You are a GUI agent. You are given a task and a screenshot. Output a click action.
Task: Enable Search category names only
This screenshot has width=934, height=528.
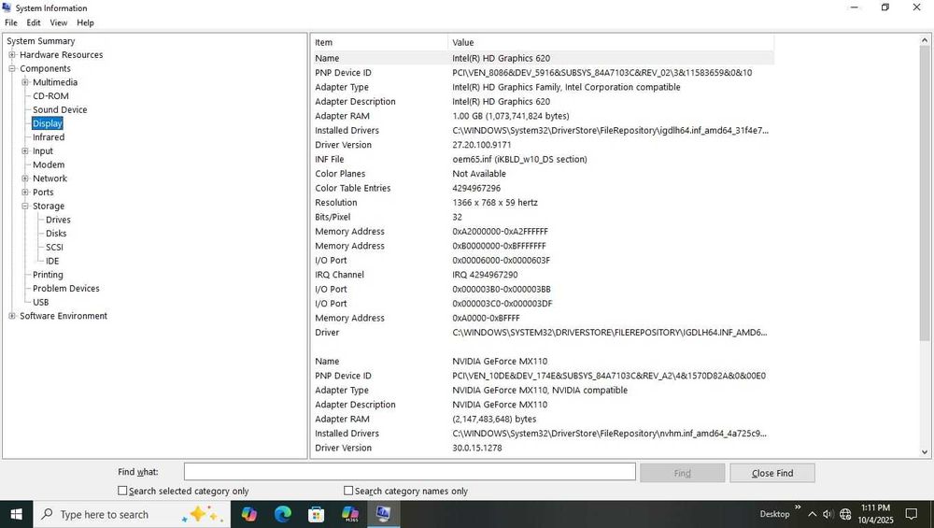(348, 491)
